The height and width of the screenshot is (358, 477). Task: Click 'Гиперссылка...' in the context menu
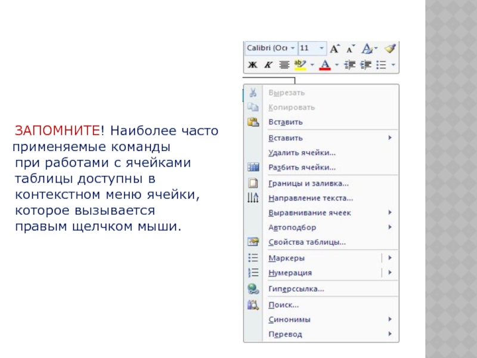(296, 289)
